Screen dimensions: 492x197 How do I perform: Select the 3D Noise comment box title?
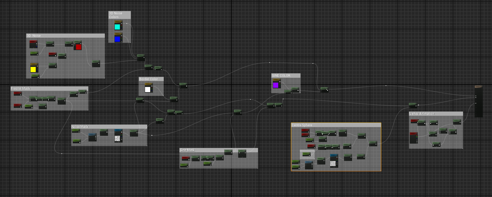(65, 36)
